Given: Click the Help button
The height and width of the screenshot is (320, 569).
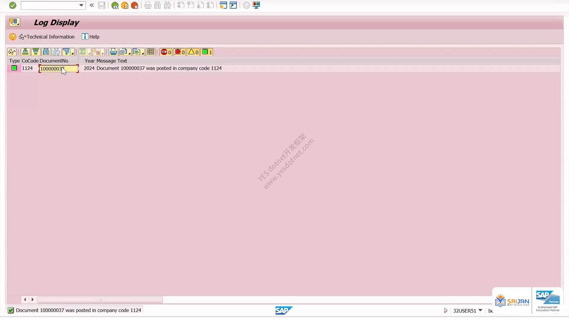Looking at the screenshot, I should (91, 37).
